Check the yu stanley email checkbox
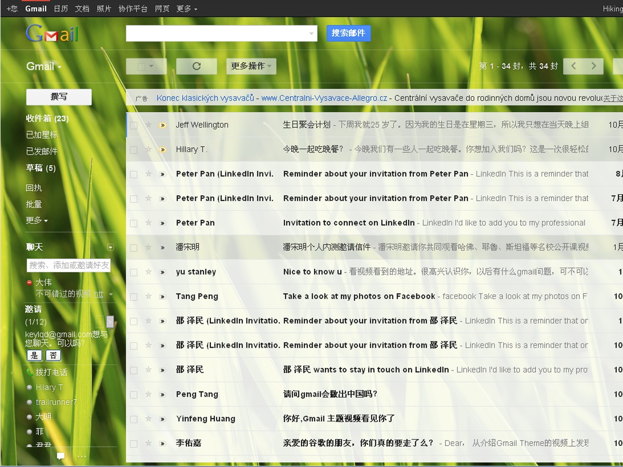 tap(133, 272)
